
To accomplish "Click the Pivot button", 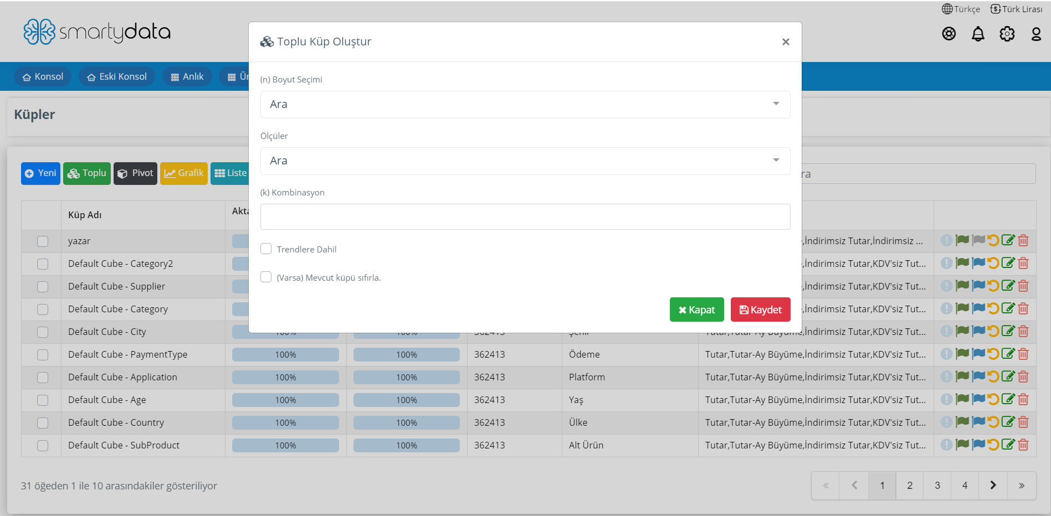I will (136, 173).
